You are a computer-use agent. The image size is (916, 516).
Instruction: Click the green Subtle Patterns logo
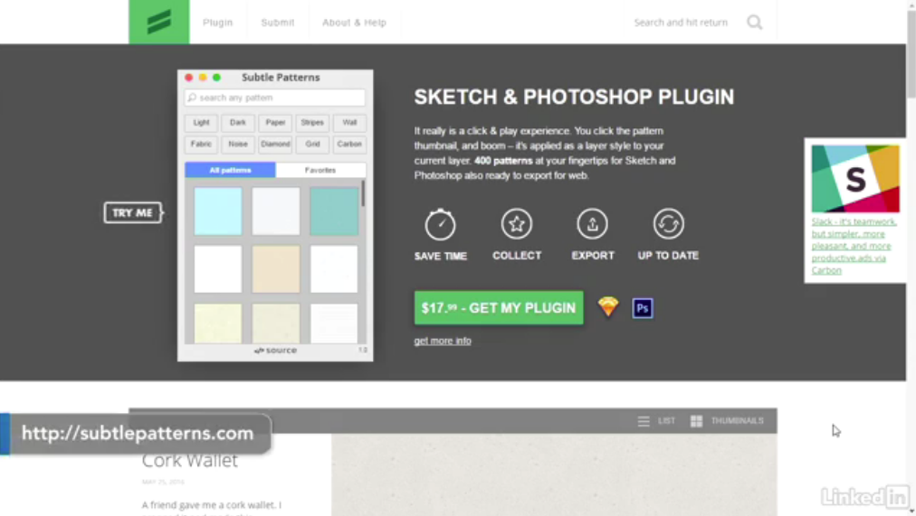point(159,22)
